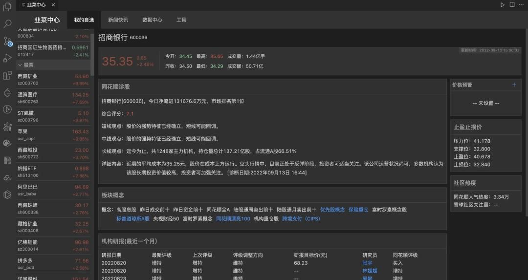Screen dimensions: 528x280
Task: Click the list icon on the 韭菜中心 editor tab
Action: pyautogui.click(x=23, y=5)
